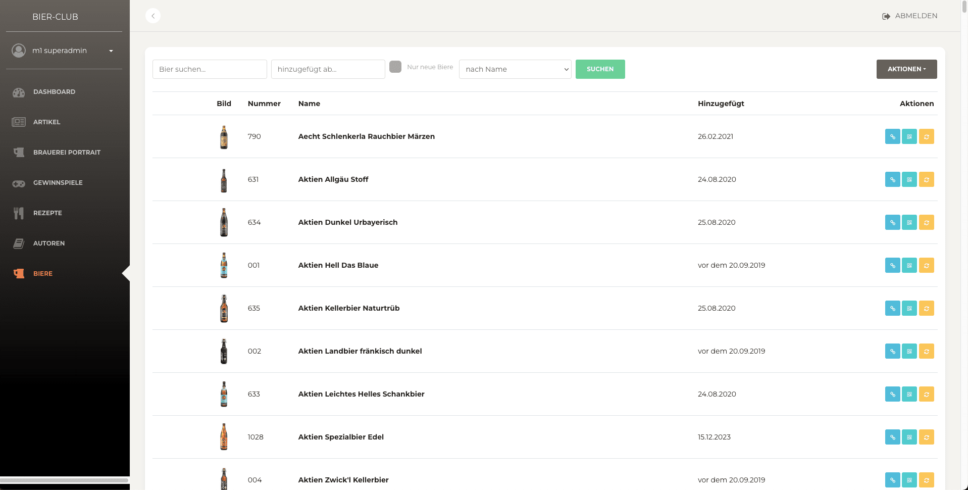Click ABMELDEN to log out
Viewport: 968px width, 490px height.
pyautogui.click(x=910, y=16)
